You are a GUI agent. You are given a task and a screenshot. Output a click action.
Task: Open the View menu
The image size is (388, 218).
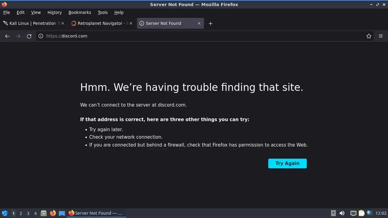[x=36, y=12]
